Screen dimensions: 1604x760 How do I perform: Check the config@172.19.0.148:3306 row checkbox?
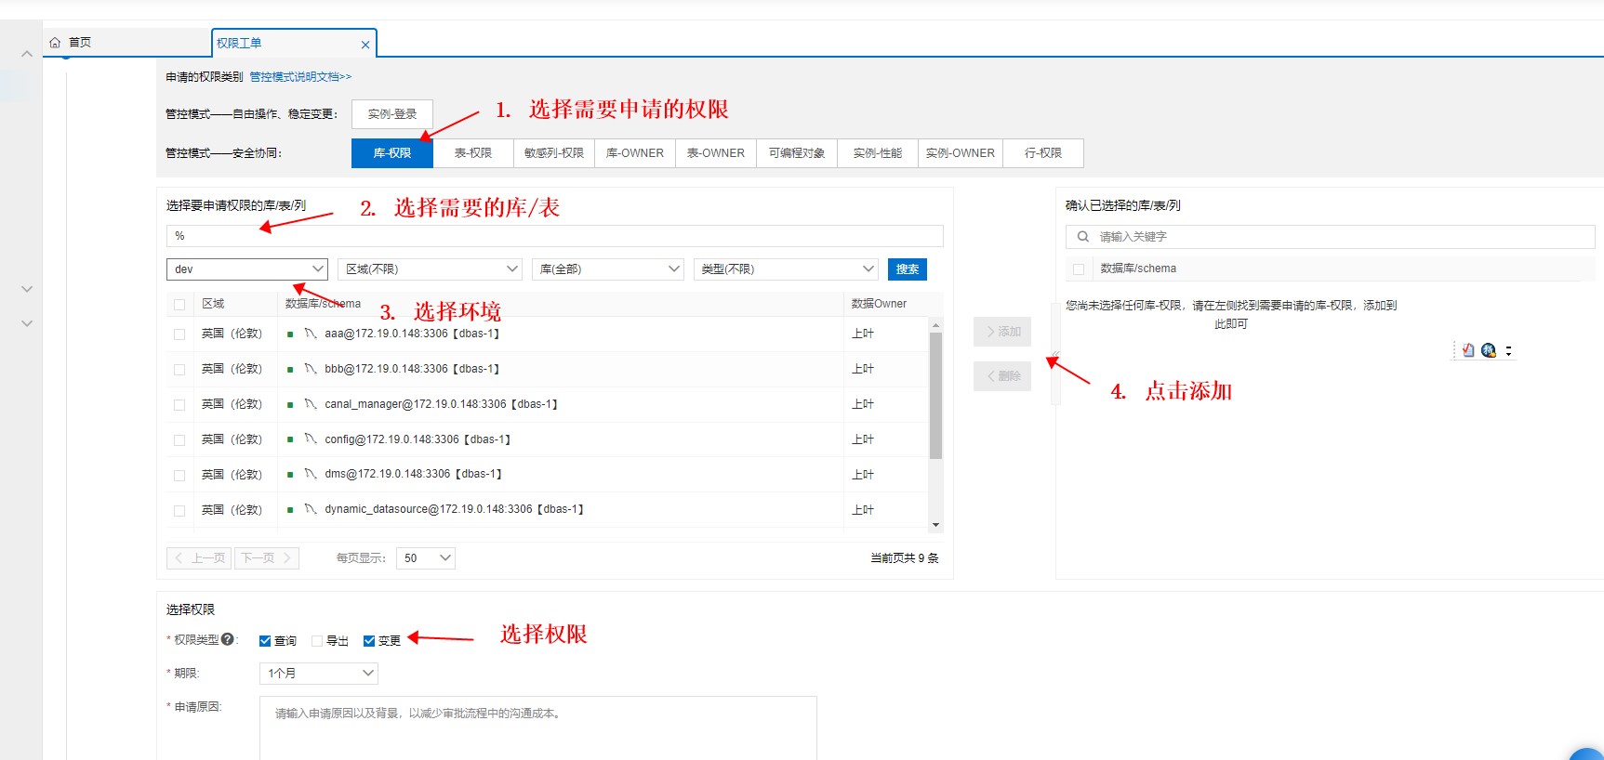pyautogui.click(x=179, y=440)
